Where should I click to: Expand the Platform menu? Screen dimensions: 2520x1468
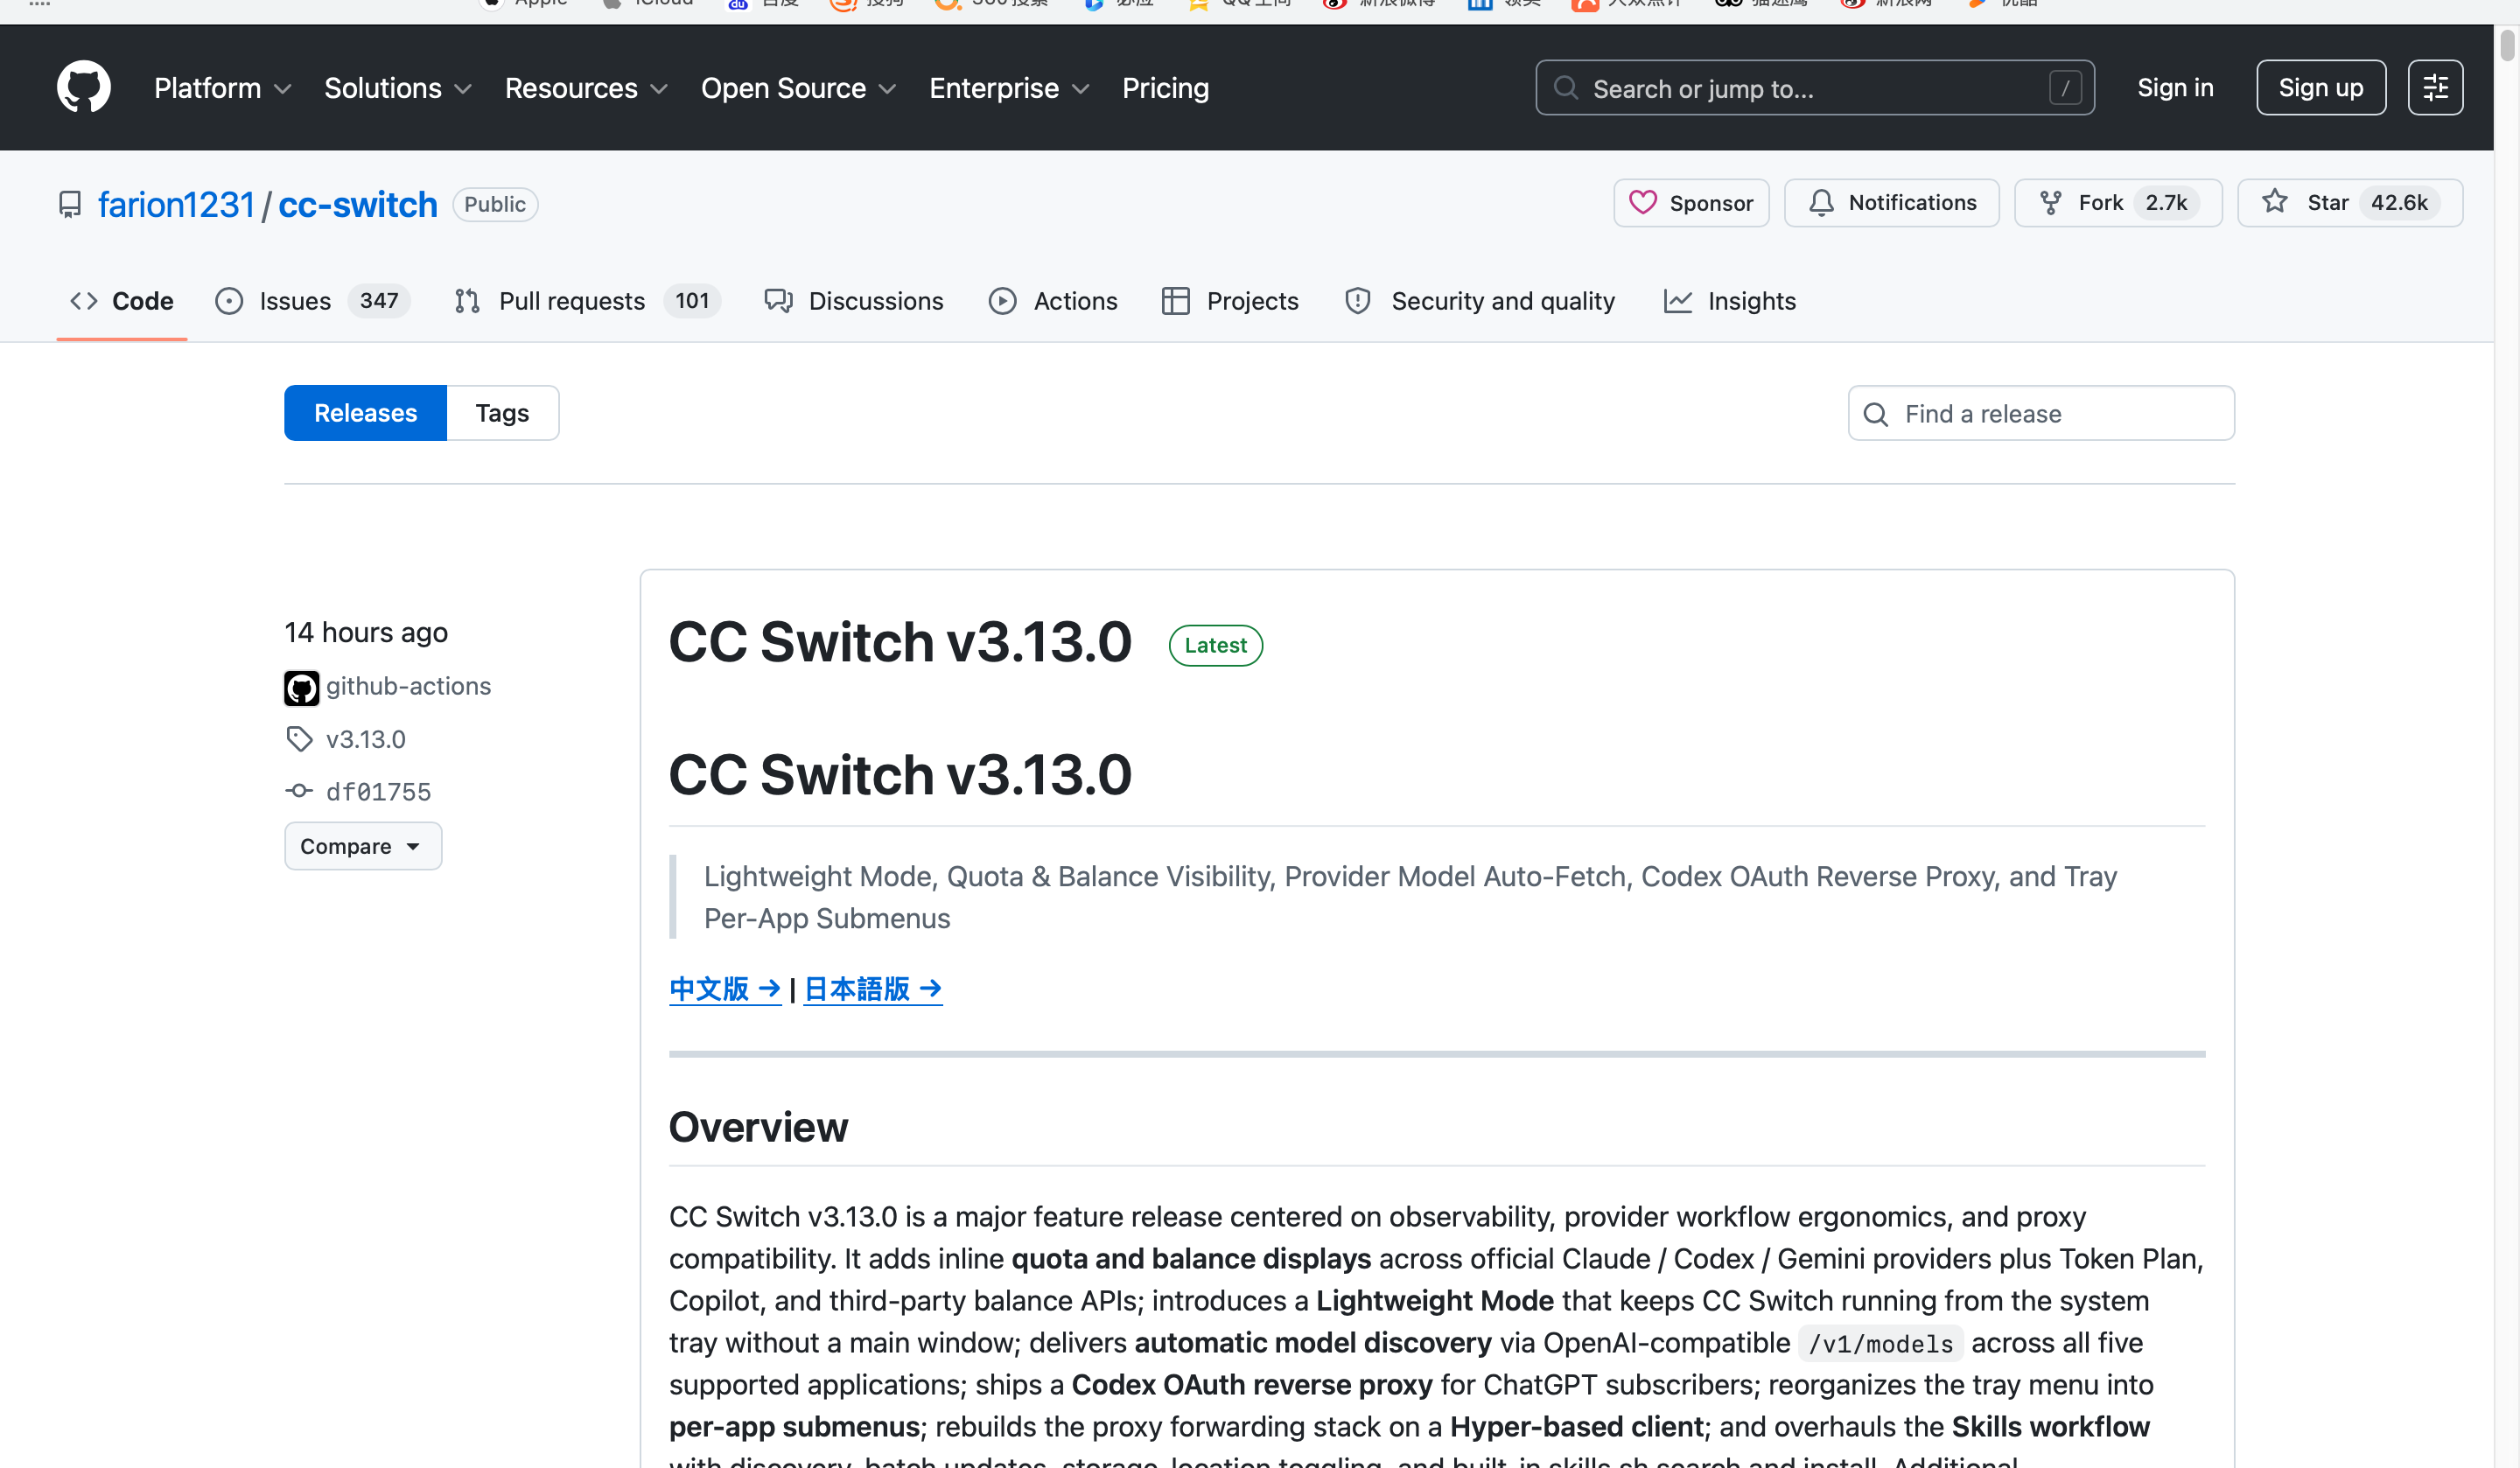point(222,88)
